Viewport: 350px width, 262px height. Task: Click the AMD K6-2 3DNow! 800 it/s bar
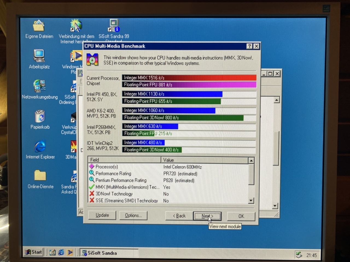[183, 118]
